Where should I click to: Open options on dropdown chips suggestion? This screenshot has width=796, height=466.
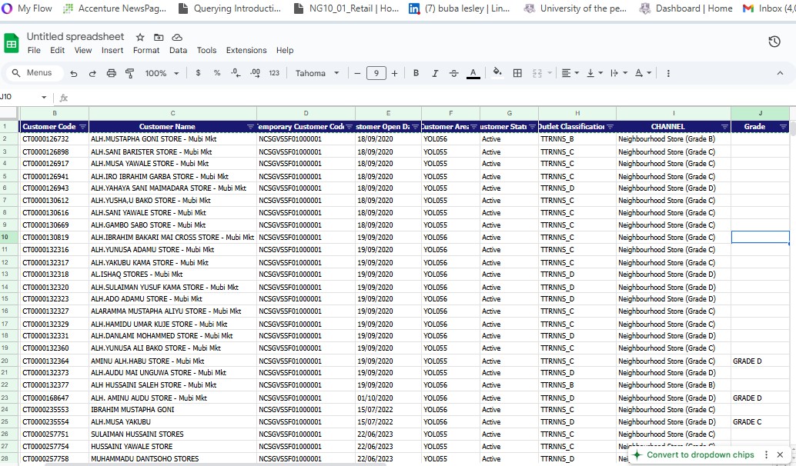[x=767, y=454]
